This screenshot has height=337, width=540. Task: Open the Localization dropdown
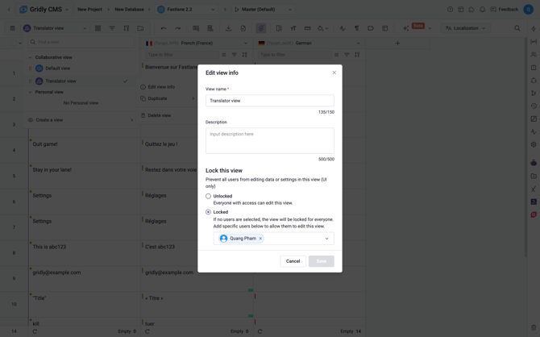tap(467, 28)
